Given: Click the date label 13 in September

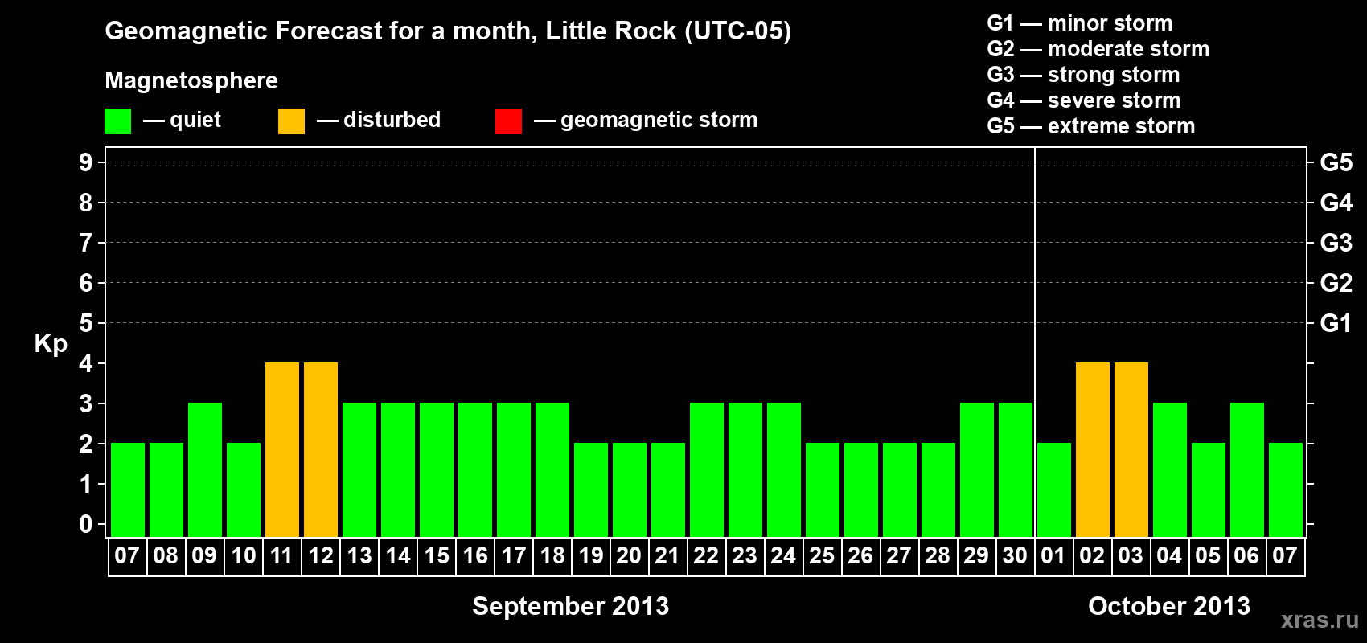Looking at the screenshot, I should [359, 556].
